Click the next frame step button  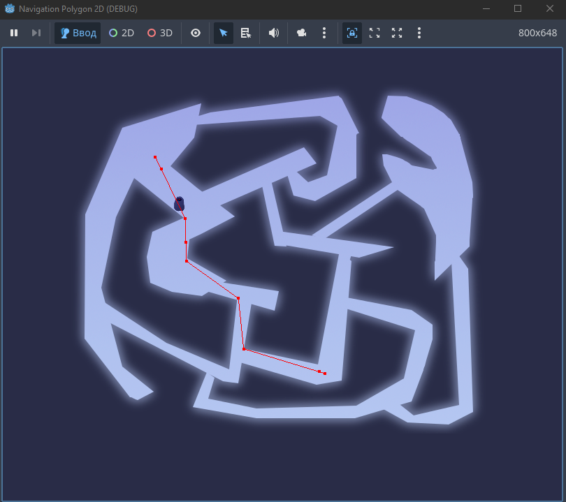tap(36, 33)
